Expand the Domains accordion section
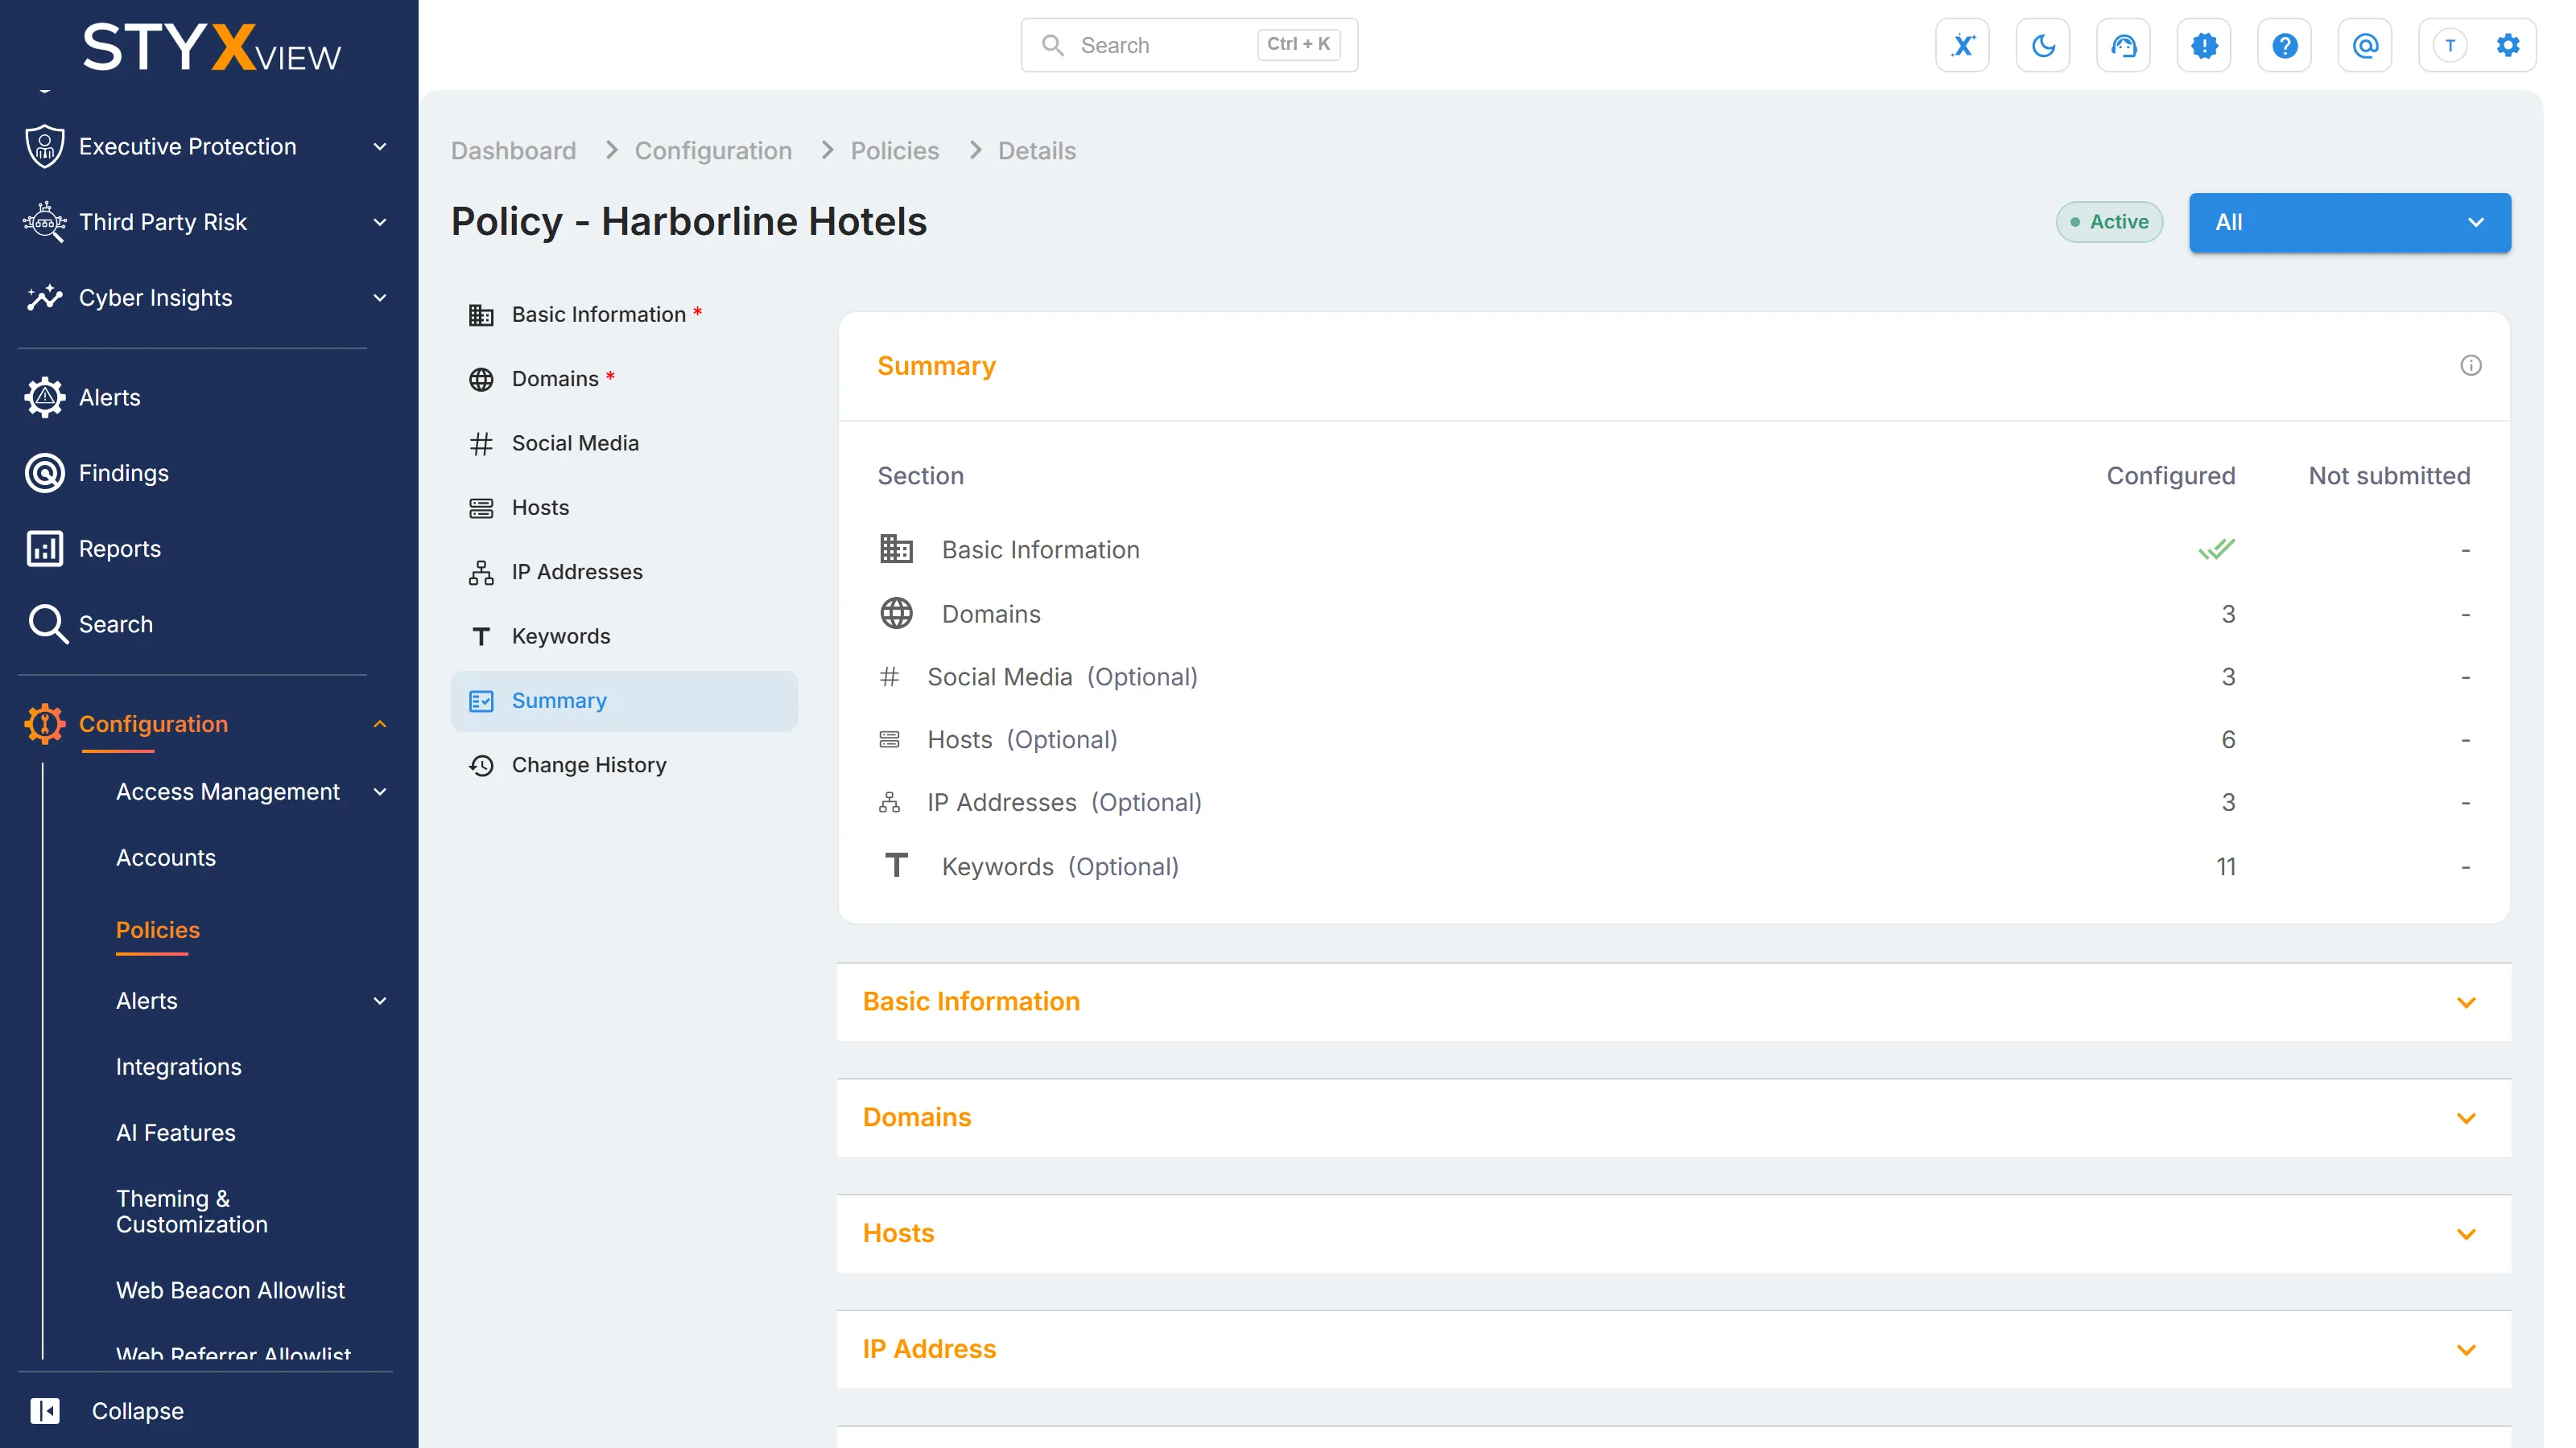Viewport: 2576px width, 1448px height. coord(1674,1117)
